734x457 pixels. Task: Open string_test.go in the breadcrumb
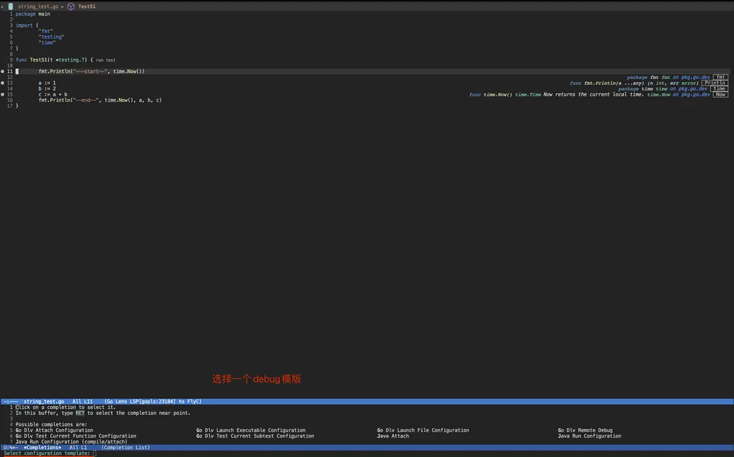point(38,7)
